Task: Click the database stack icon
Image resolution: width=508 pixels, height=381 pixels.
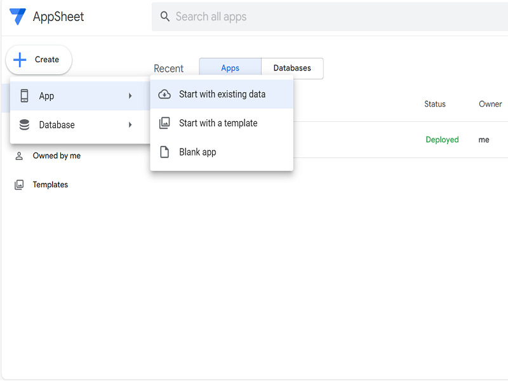Action: (25, 125)
